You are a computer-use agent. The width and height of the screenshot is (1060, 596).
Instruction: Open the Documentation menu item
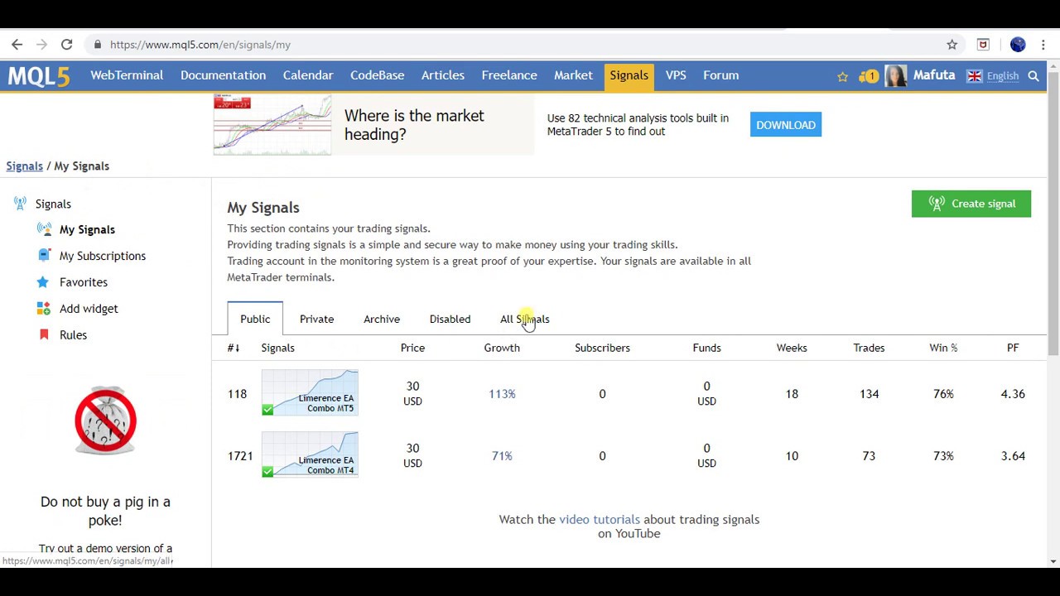click(223, 75)
